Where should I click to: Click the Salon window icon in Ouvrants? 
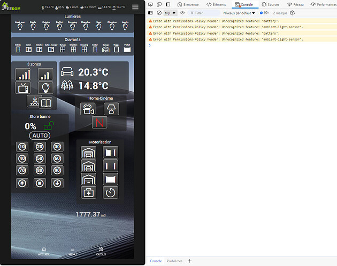[x=28, y=50]
